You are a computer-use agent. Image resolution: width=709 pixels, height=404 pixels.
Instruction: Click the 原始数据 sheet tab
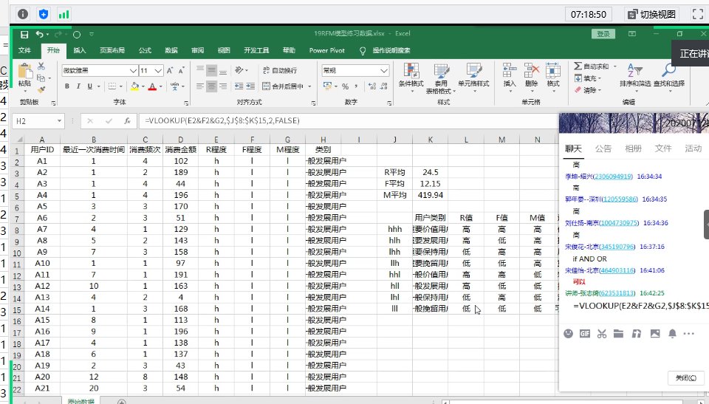coord(81,401)
